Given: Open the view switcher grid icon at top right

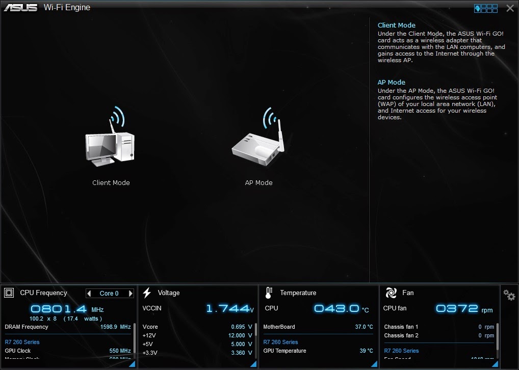Looking at the screenshot, I should pyautogui.click(x=485, y=8).
